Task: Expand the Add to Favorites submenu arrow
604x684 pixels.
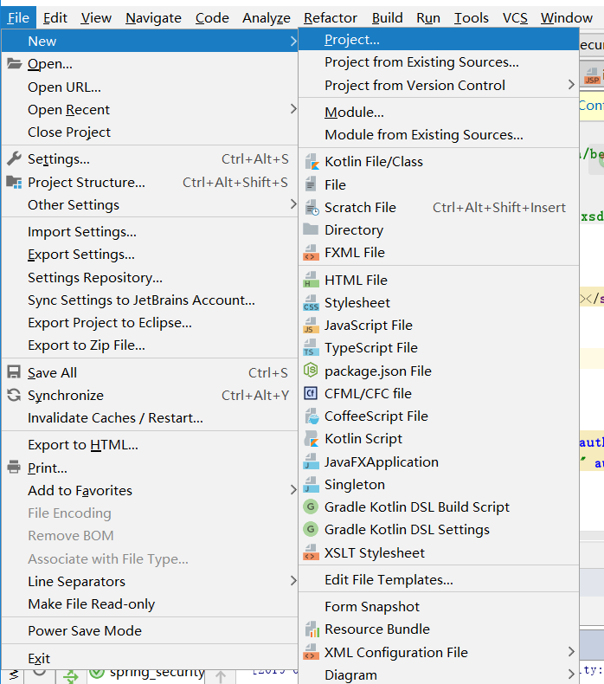Action: pyautogui.click(x=293, y=490)
